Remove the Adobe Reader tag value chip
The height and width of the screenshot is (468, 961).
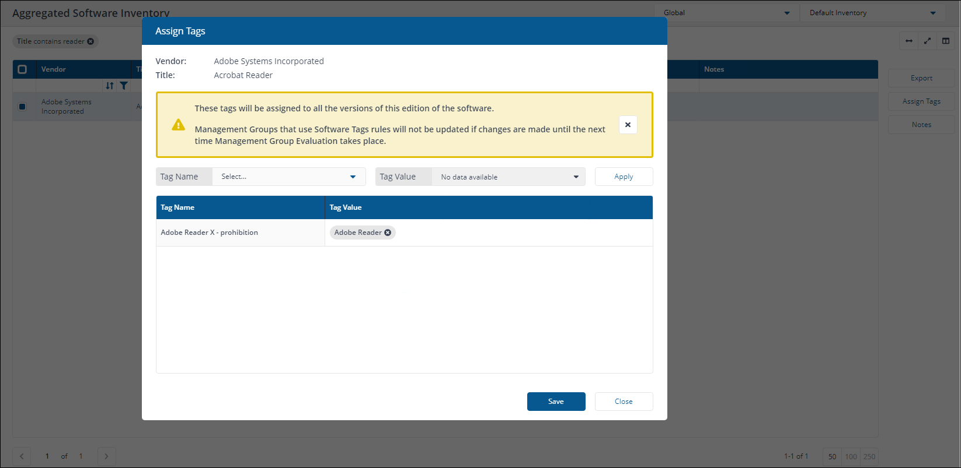[x=388, y=233]
